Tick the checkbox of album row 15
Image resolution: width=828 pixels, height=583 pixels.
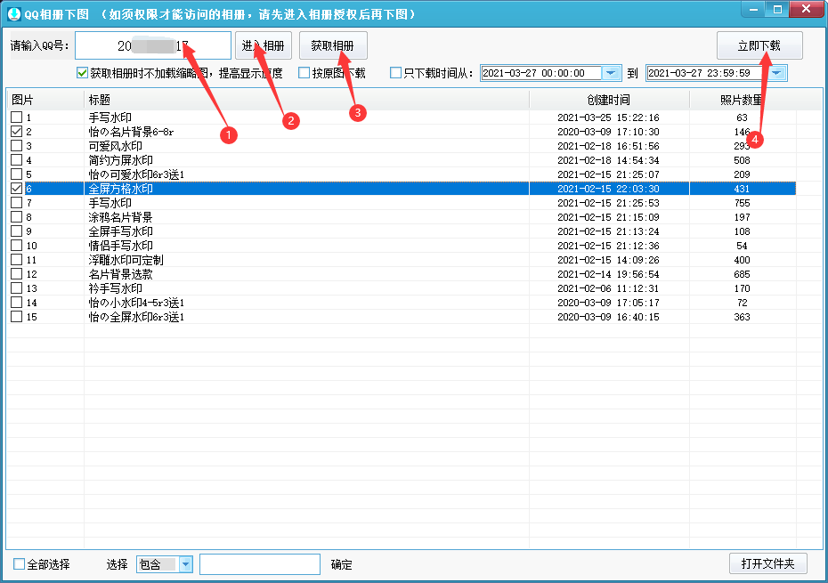pos(16,317)
